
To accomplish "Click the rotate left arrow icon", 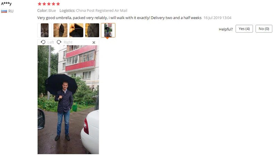I will (x=43, y=42).
